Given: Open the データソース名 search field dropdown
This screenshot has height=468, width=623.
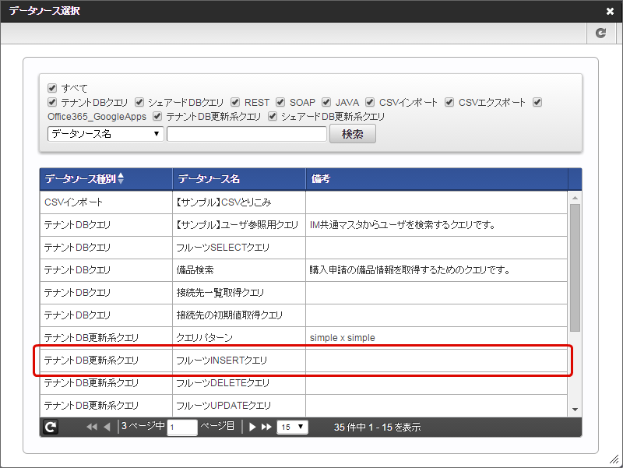Looking at the screenshot, I should click(x=105, y=134).
